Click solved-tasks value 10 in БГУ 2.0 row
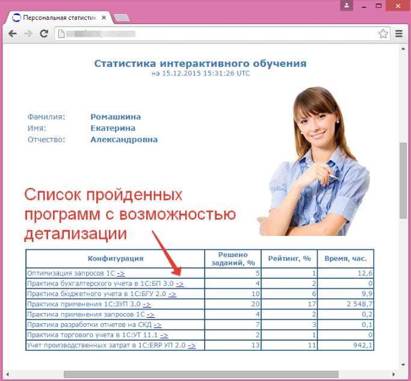 pos(255,294)
